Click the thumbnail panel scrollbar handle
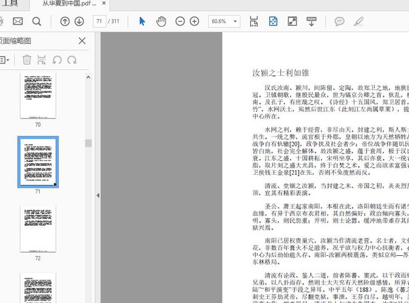 coord(89,143)
